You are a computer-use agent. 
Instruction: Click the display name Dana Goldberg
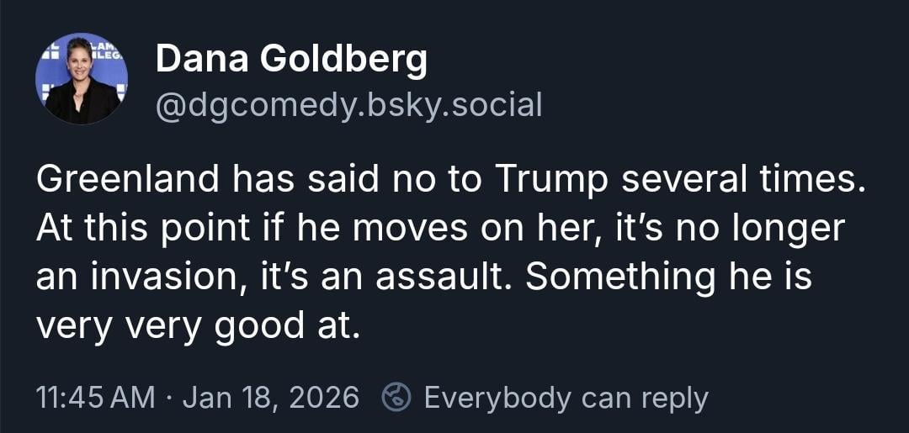(291, 60)
